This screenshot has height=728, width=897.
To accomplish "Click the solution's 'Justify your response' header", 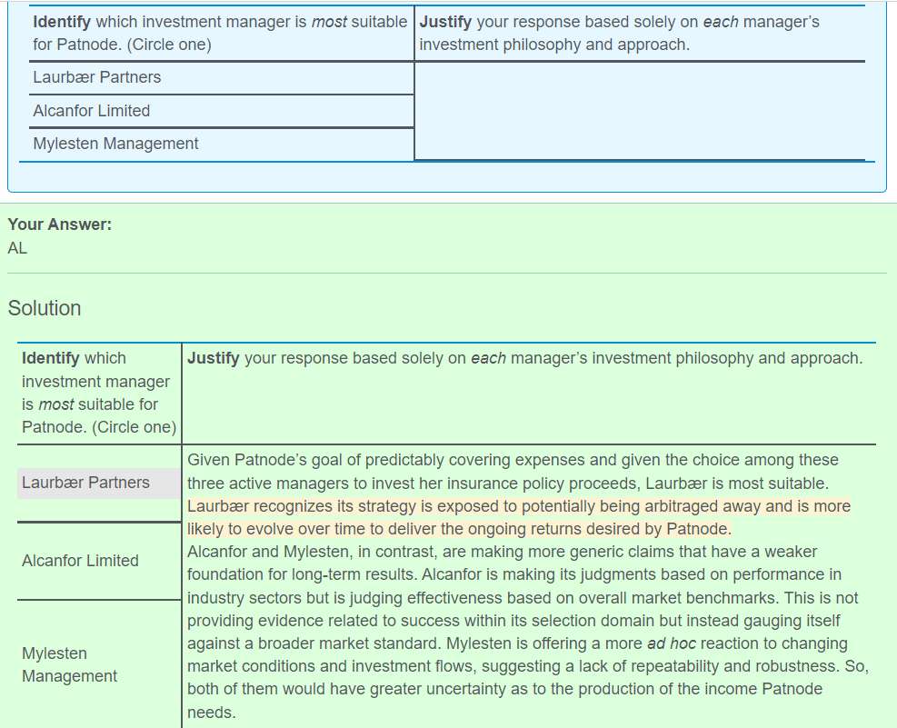I will point(524,358).
